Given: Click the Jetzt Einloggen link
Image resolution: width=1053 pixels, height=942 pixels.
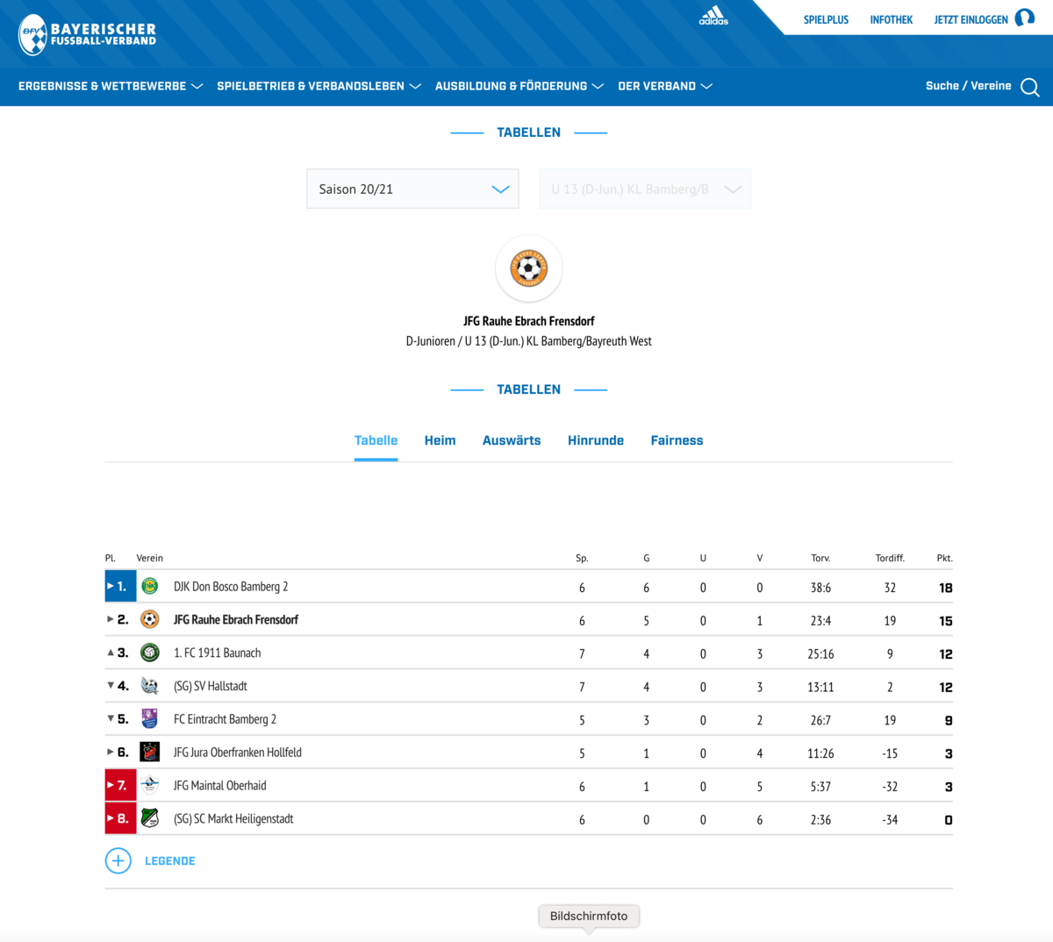Looking at the screenshot, I should 971,19.
